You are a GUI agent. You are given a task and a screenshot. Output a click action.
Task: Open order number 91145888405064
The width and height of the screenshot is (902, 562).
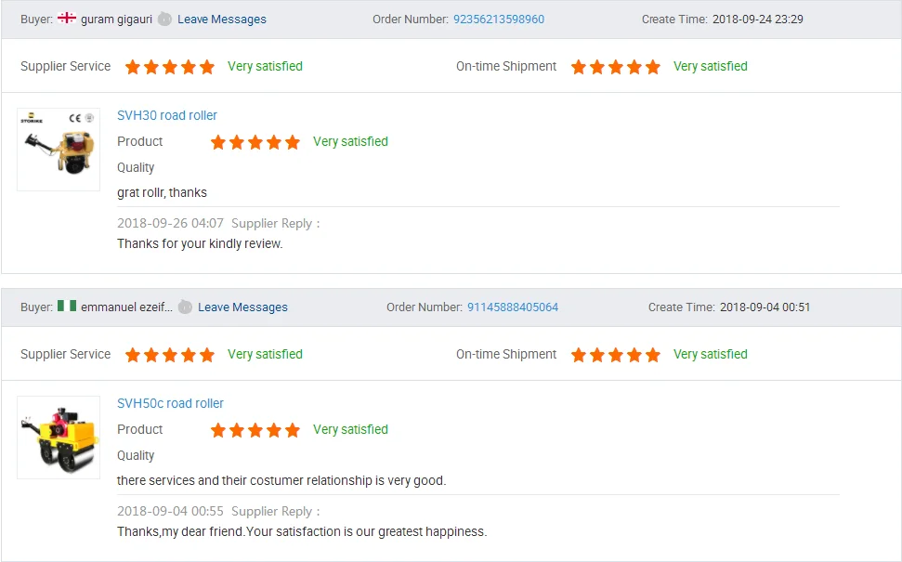513,307
